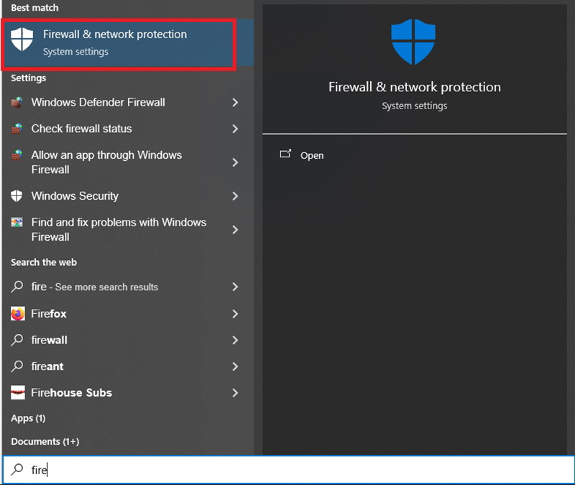The width and height of the screenshot is (575, 485).
Task: Expand the Apps (1) section
Action: [28, 418]
